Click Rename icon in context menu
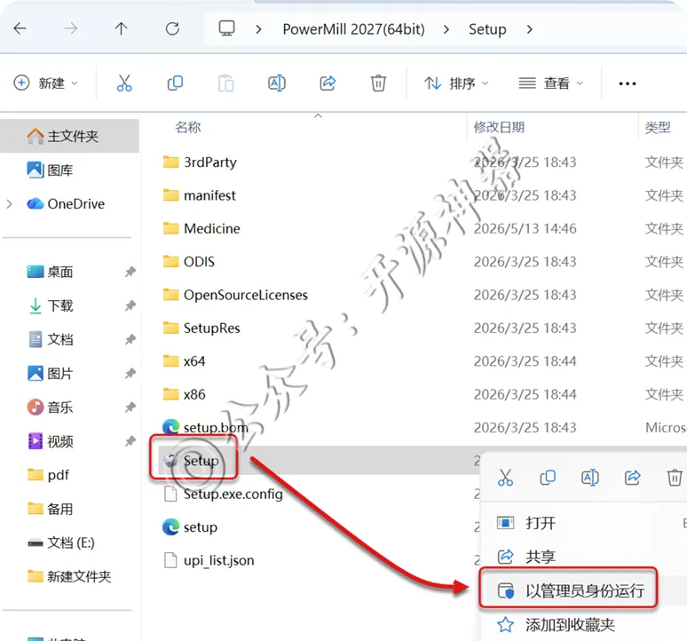This screenshot has height=641, width=687. 589,477
